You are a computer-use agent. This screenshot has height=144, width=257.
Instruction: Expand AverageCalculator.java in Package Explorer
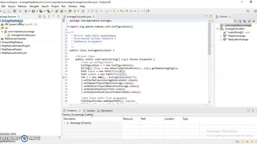[x=5, y=35]
